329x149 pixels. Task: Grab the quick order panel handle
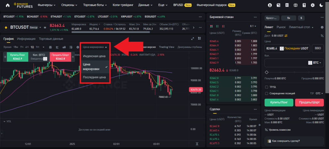5,57
